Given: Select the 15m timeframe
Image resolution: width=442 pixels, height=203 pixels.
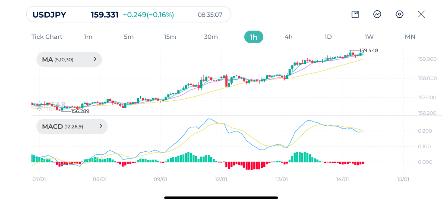Looking at the screenshot, I should pyautogui.click(x=170, y=37).
